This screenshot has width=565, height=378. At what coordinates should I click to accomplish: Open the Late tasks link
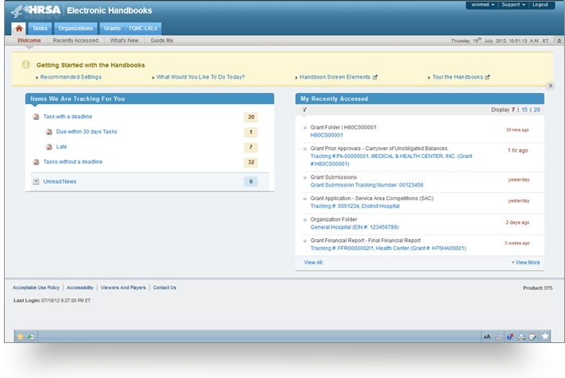(x=61, y=147)
